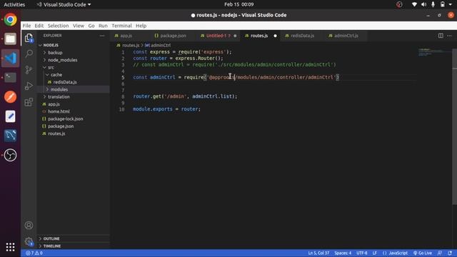Image resolution: width=457 pixels, height=257 pixels.
Task: Open network indicator in top bar
Action: 414,4
